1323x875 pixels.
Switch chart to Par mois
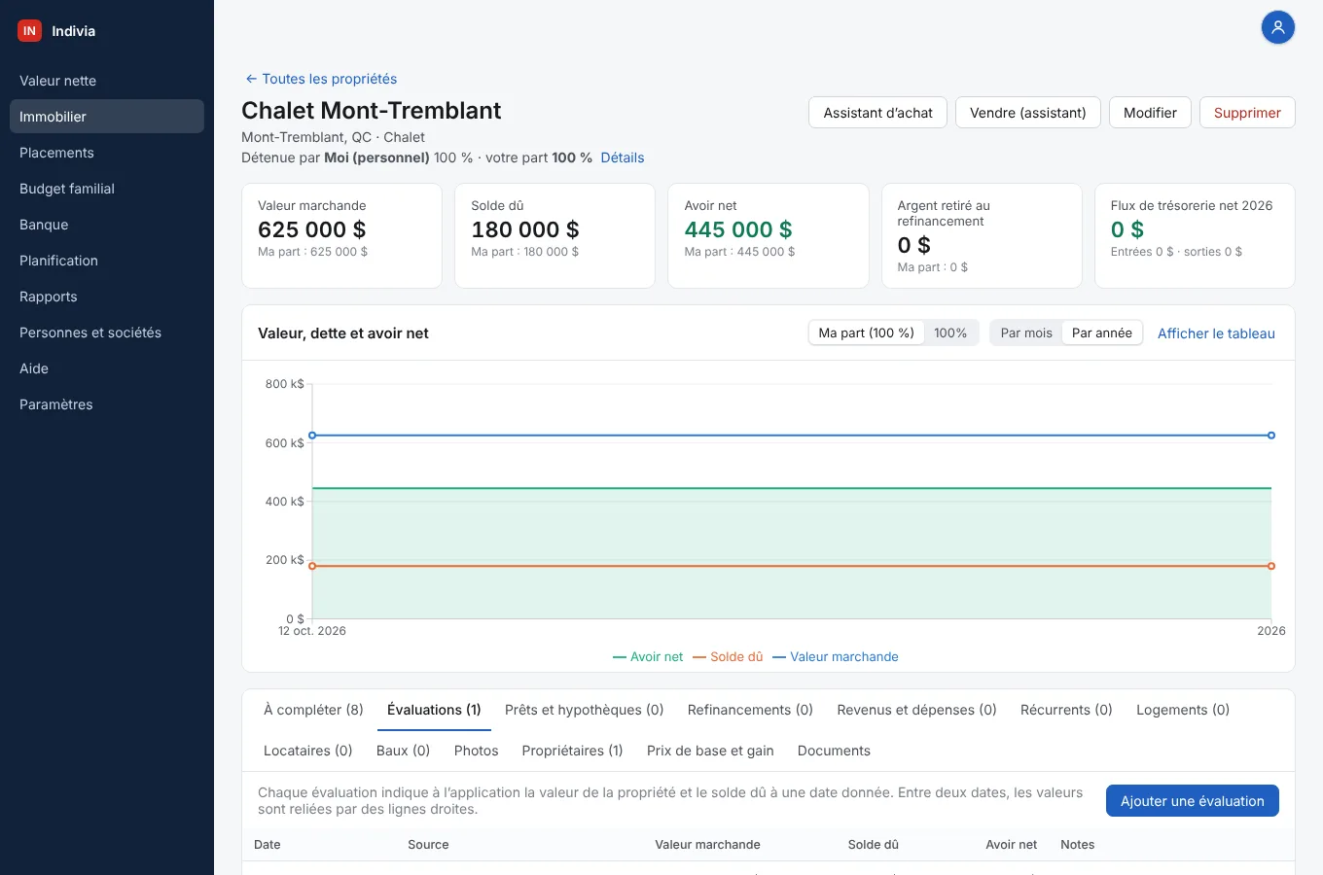[1026, 332]
